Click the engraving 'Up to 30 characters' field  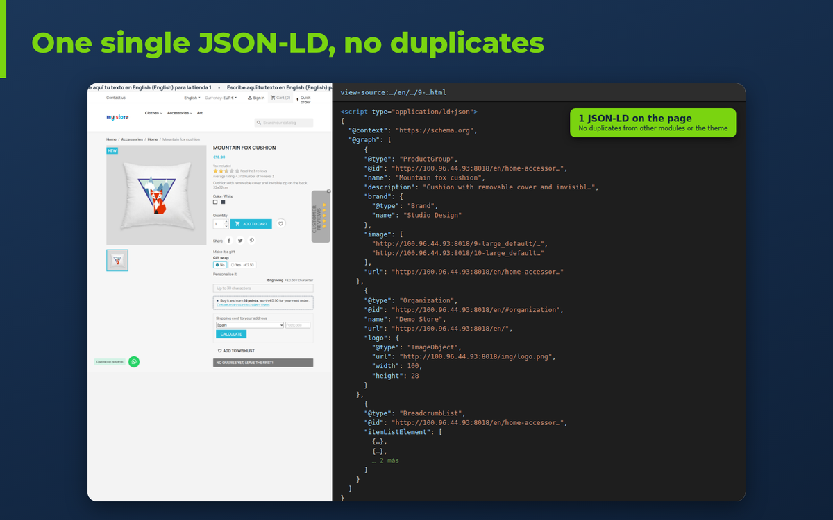coord(263,288)
